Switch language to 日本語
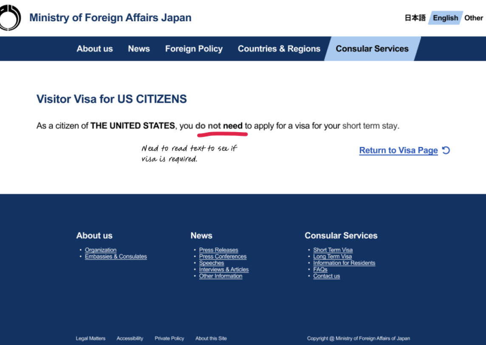The height and width of the screenshot is (345, 486). pos(415,18)
